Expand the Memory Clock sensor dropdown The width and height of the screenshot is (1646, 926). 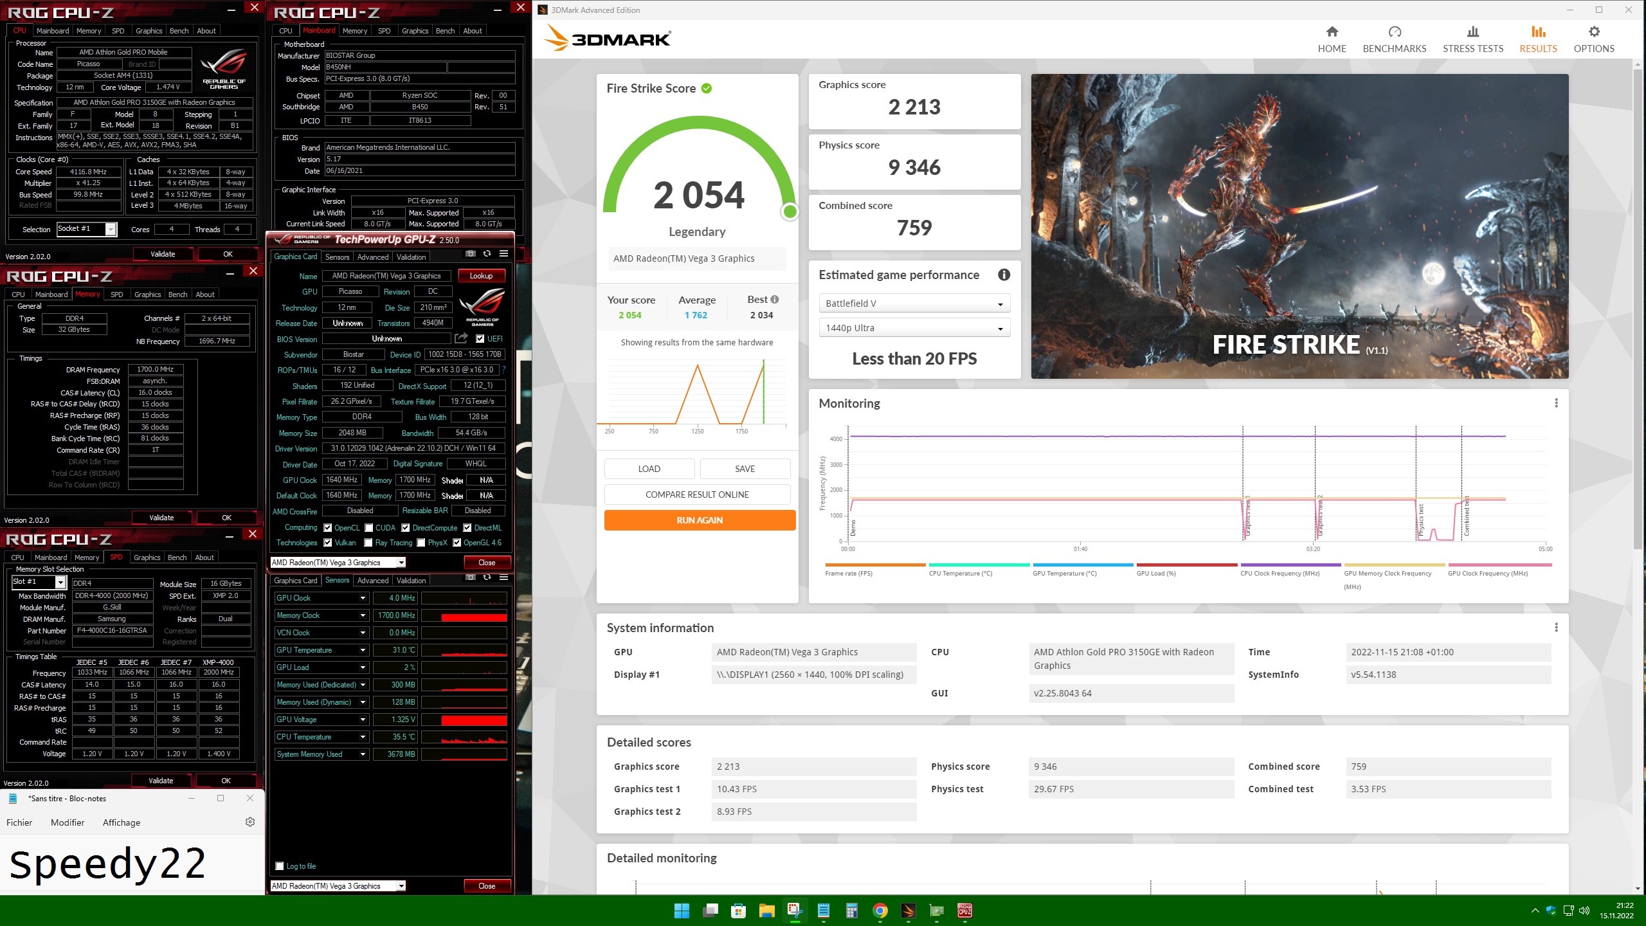coord(363,615)
